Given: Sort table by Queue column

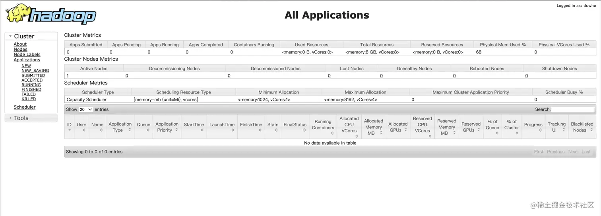Looking at the screenshot, I should tap(143, 127).
